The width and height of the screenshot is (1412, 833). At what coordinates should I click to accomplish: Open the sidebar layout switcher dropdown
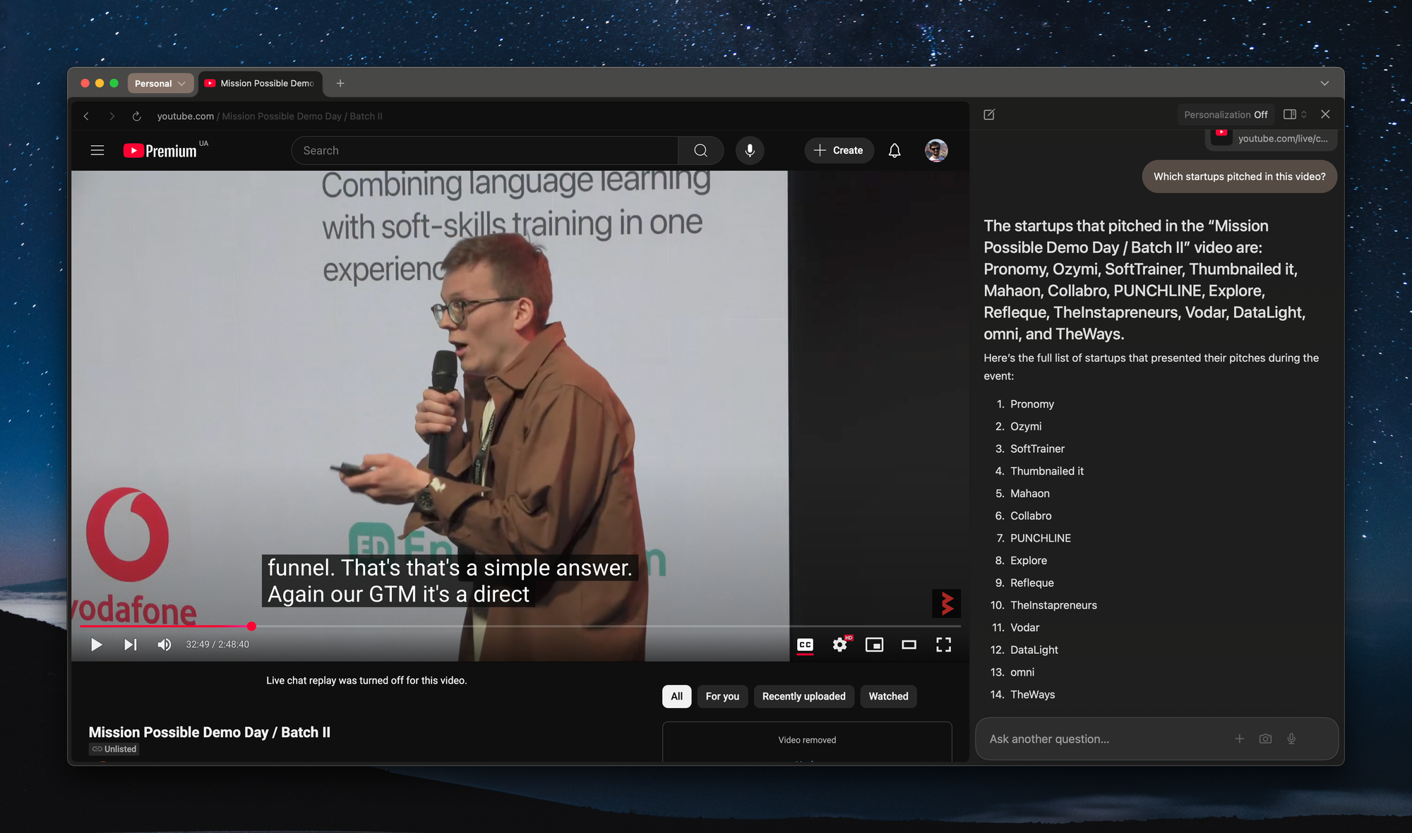pos(1295,114)
